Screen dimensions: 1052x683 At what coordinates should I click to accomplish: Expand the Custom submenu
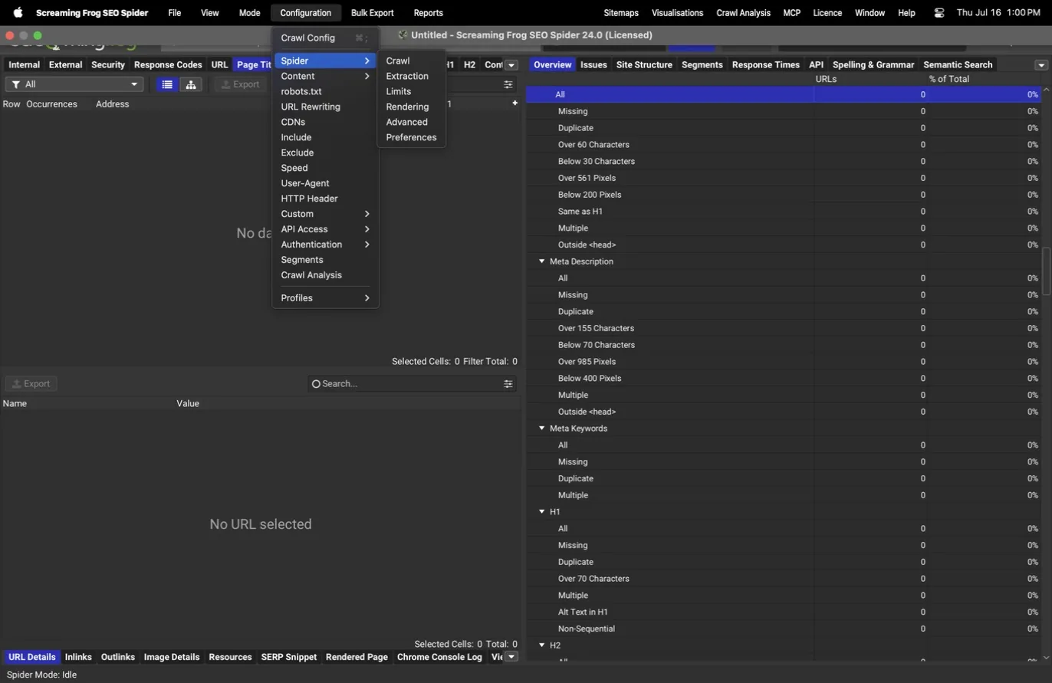(x=325, y=214)
